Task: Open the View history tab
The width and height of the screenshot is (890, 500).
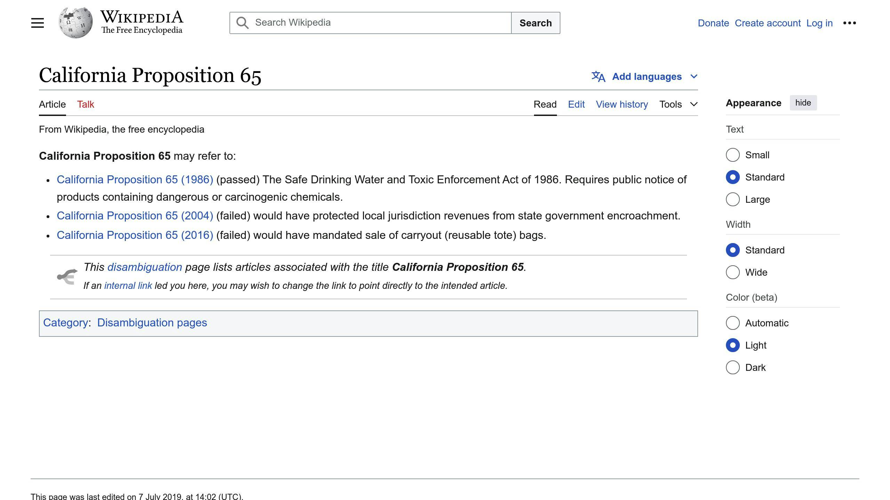Action: (622, 104)
